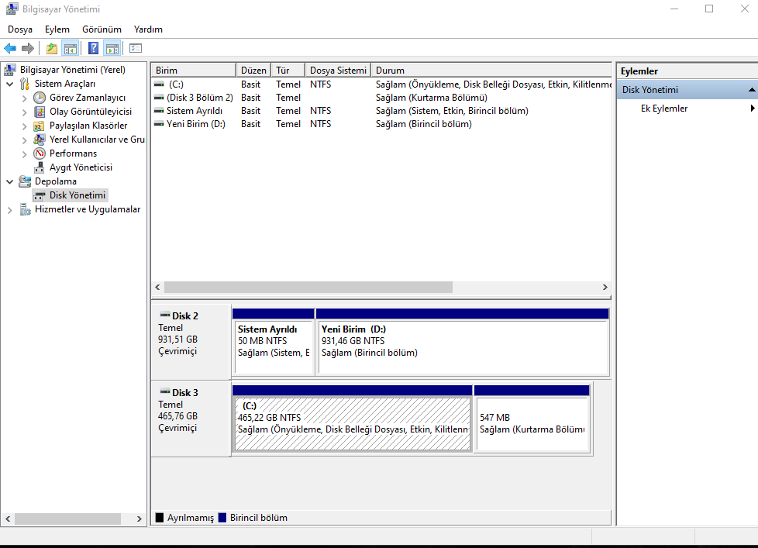Click the Sistem Araçları tools icon

pos(25,84)
